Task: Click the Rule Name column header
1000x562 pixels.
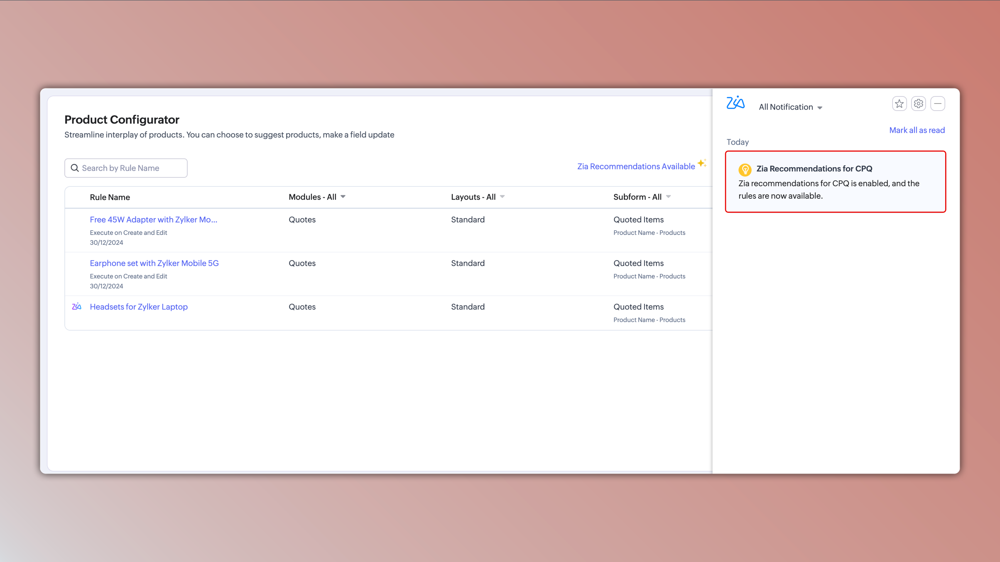Action: (110, 197)
